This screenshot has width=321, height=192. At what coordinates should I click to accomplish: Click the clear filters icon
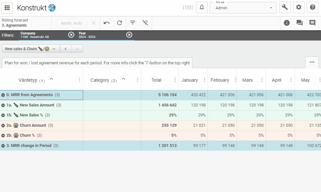[145, 23]
